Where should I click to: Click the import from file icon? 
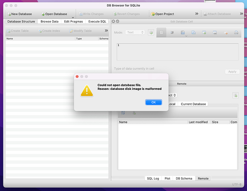tap(204, 32)
